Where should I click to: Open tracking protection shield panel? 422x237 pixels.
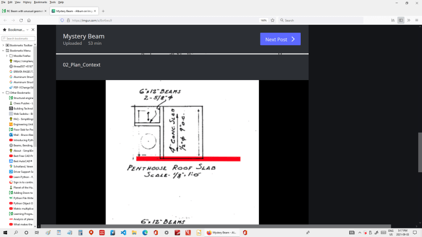(62, 21)
